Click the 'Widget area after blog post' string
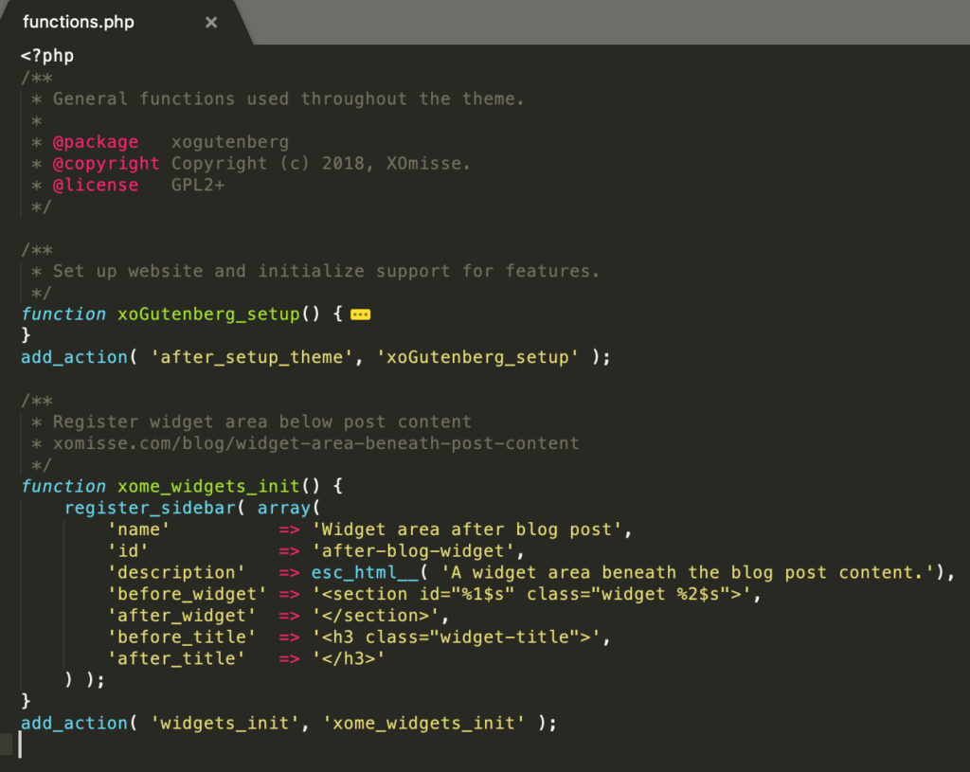 (x=467, y=530)
